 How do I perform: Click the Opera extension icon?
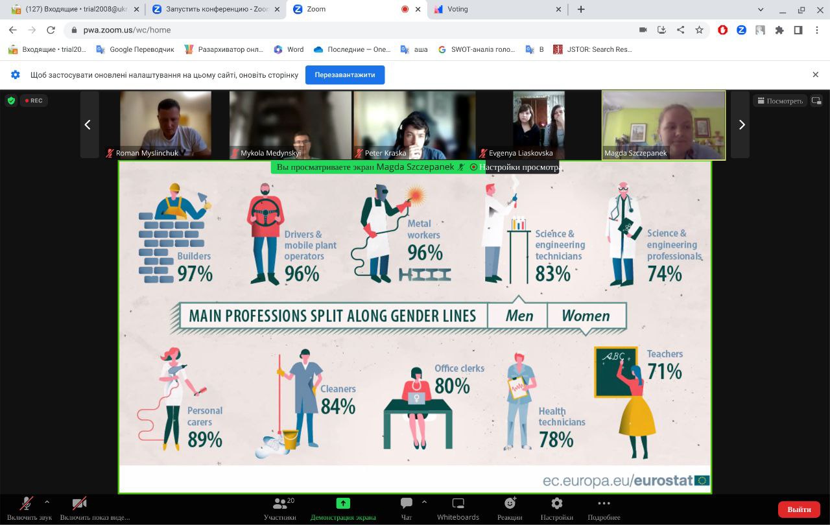723,30
